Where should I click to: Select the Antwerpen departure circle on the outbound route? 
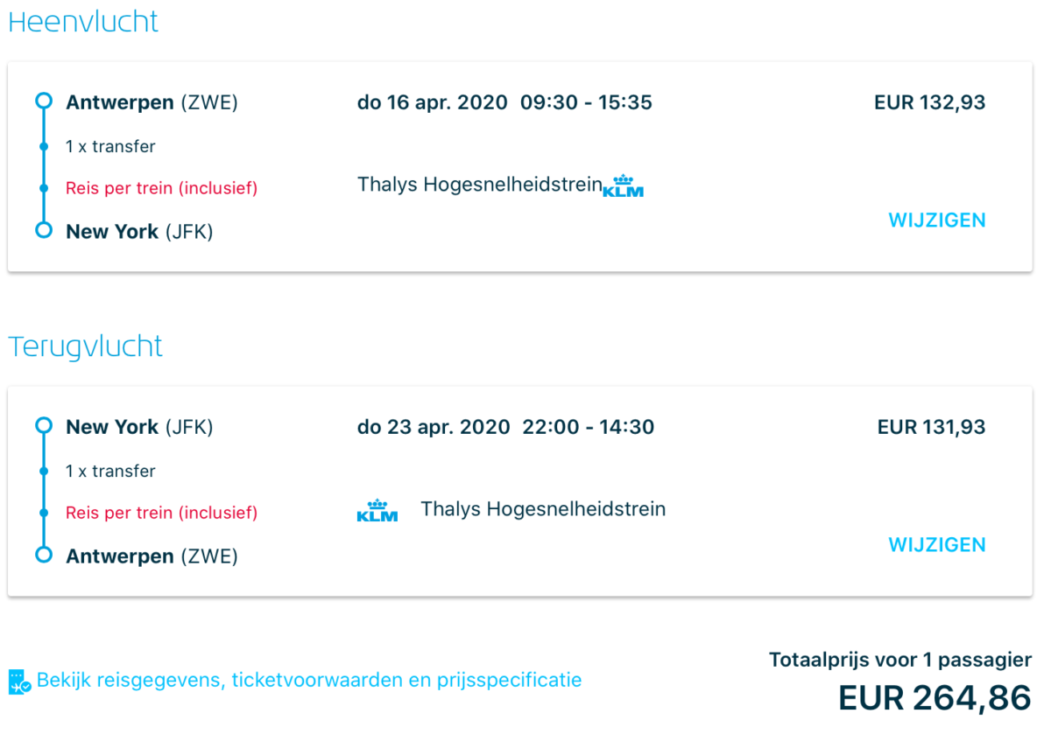coord(44,101)
